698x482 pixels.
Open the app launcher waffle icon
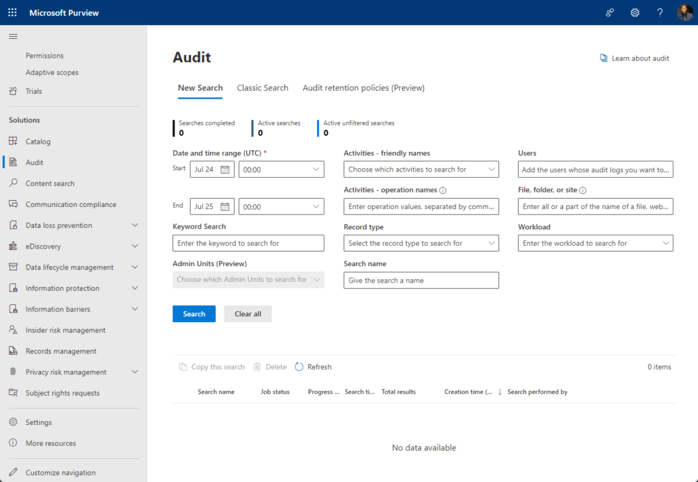tap(12, 12)
